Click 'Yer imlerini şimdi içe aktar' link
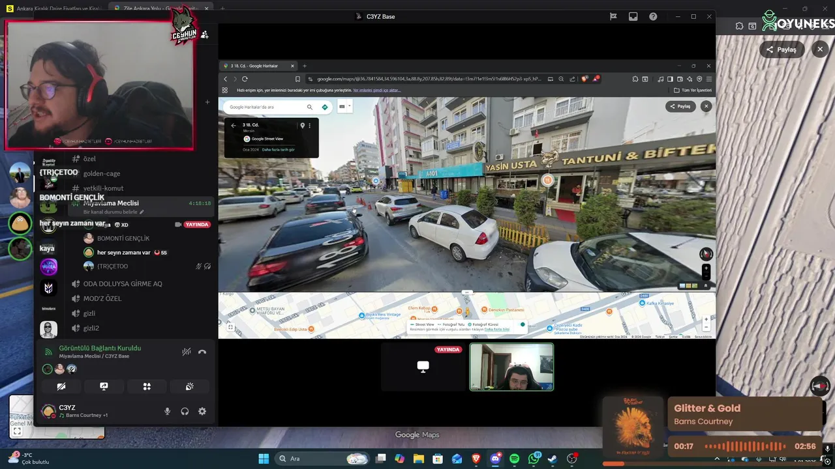 (376, 90)
